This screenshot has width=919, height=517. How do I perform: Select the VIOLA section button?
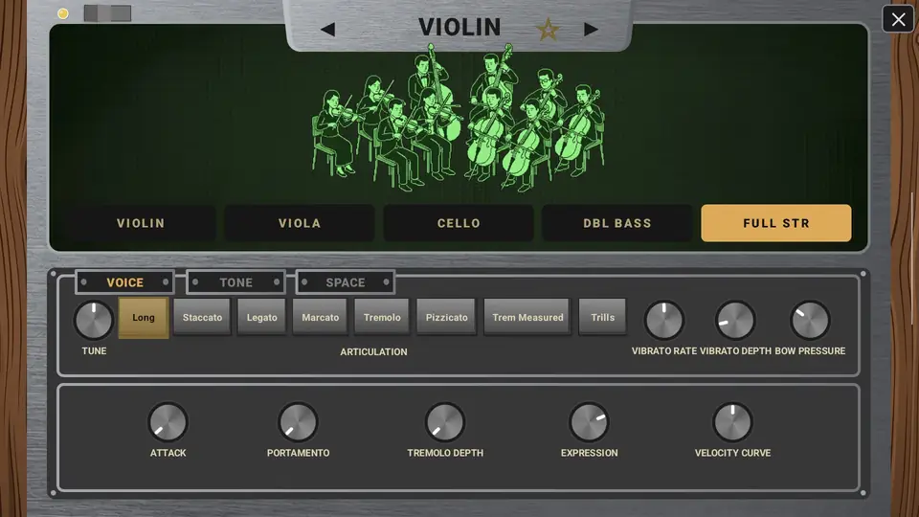click(x=300, y=223)
